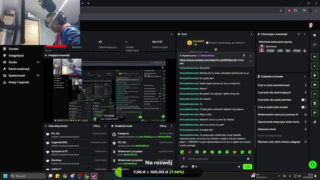Viewport: 320px width, 180px height.
Task: Open the Windows Start menu
Action: [5, 176]
